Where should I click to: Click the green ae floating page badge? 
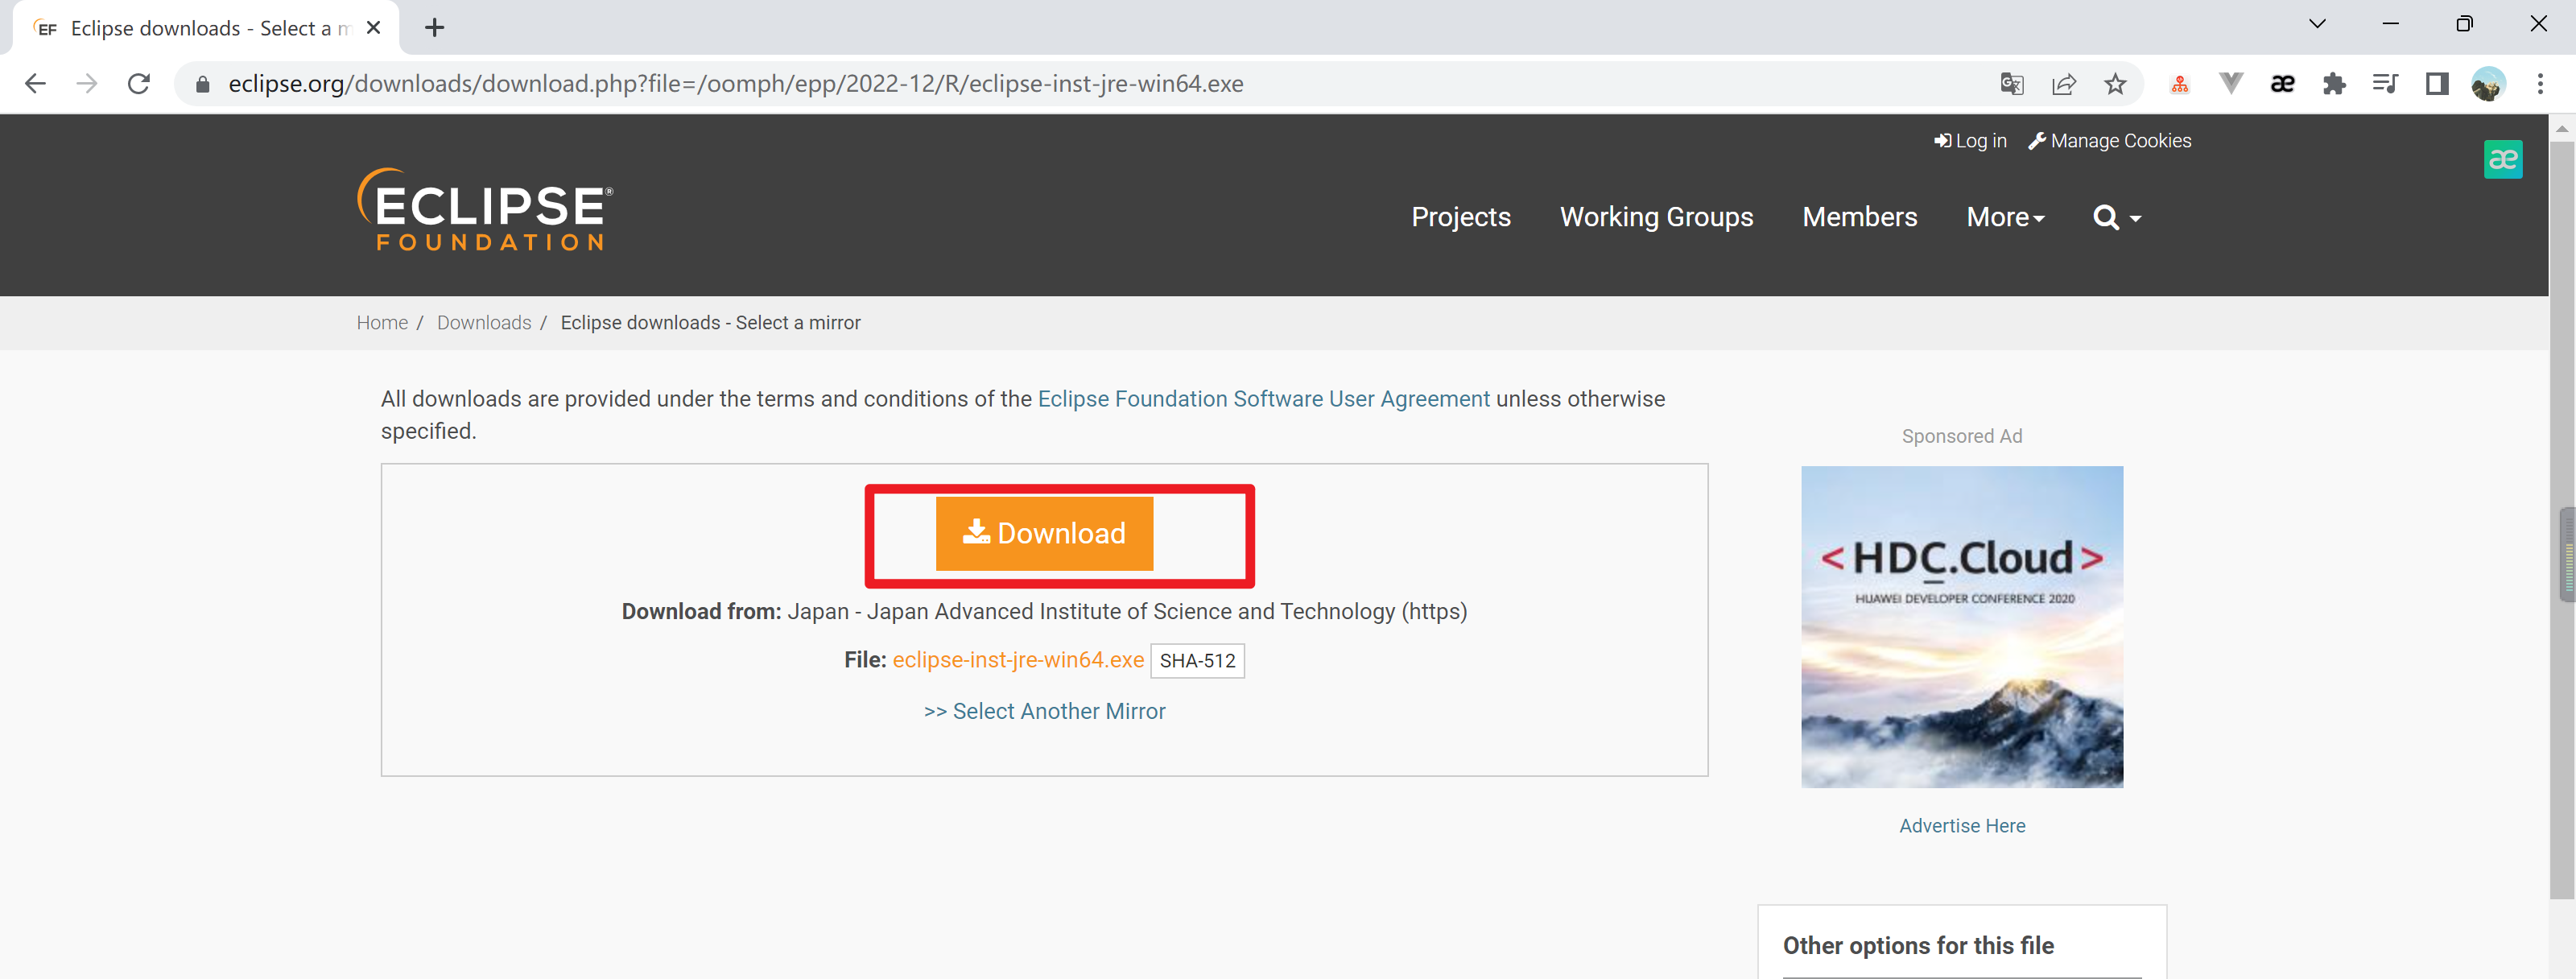point(2503,159)
